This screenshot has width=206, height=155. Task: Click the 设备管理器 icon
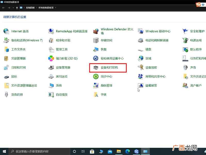[51, 67]
